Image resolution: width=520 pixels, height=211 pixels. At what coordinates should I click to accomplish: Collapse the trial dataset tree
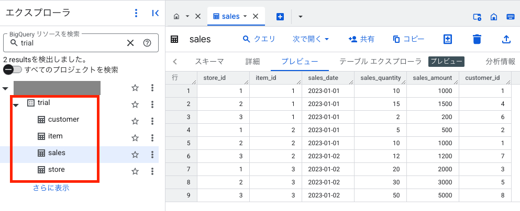16,105
